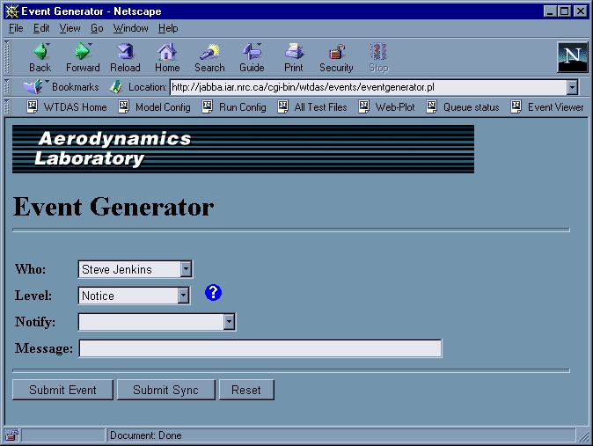Maximize the Netscape window
593x446 pixels.
pyautogui.click(x=564, y=11)
